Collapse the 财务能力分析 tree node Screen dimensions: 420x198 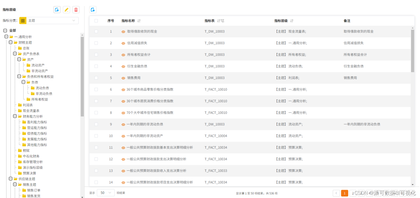click(x=15, y=116)
